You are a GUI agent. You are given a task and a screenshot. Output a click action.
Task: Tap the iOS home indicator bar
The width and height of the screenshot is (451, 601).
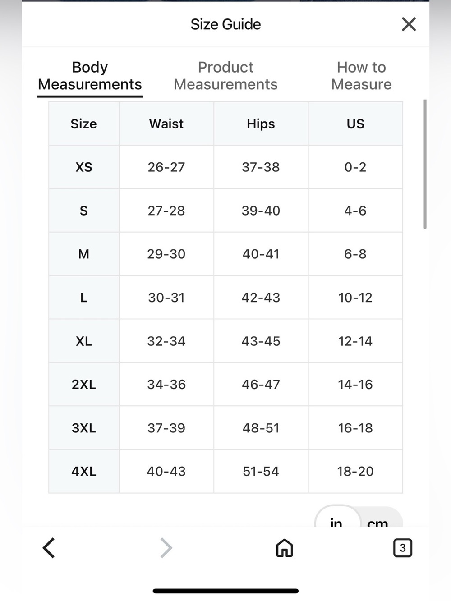click(225, 591)
